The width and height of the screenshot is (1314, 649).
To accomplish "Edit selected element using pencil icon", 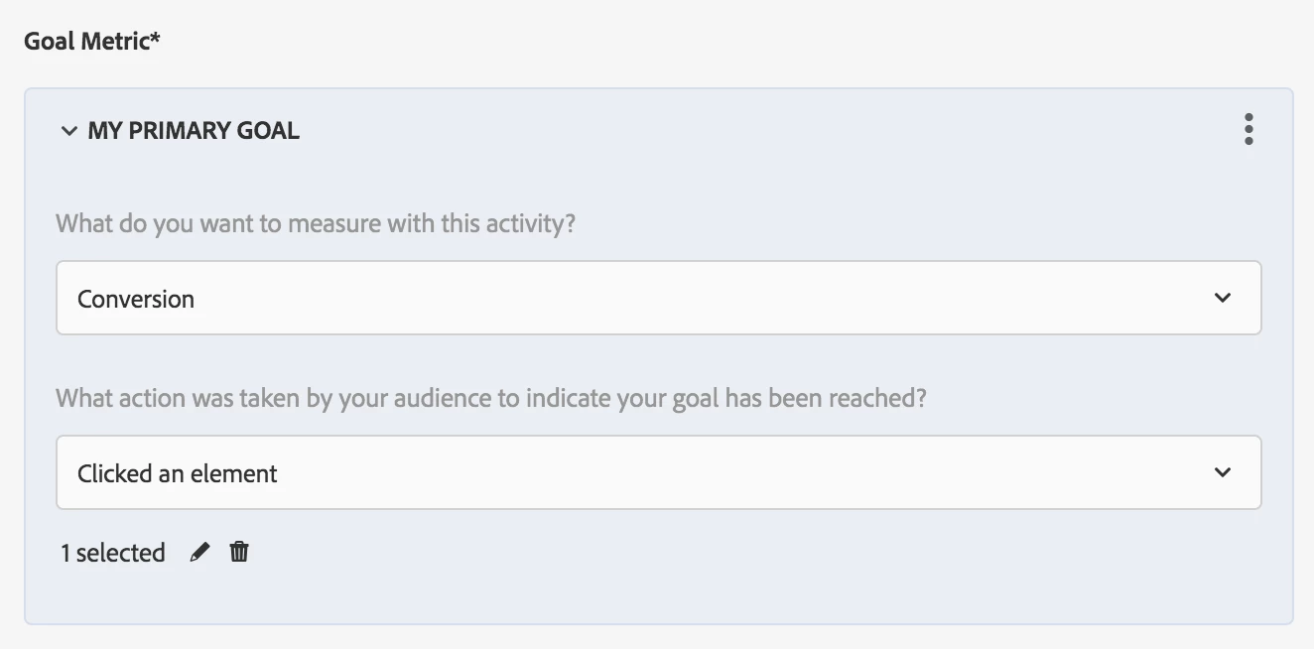I will click(199, 553).
